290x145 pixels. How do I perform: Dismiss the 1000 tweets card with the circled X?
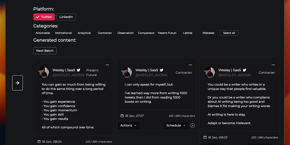point(193,125)
